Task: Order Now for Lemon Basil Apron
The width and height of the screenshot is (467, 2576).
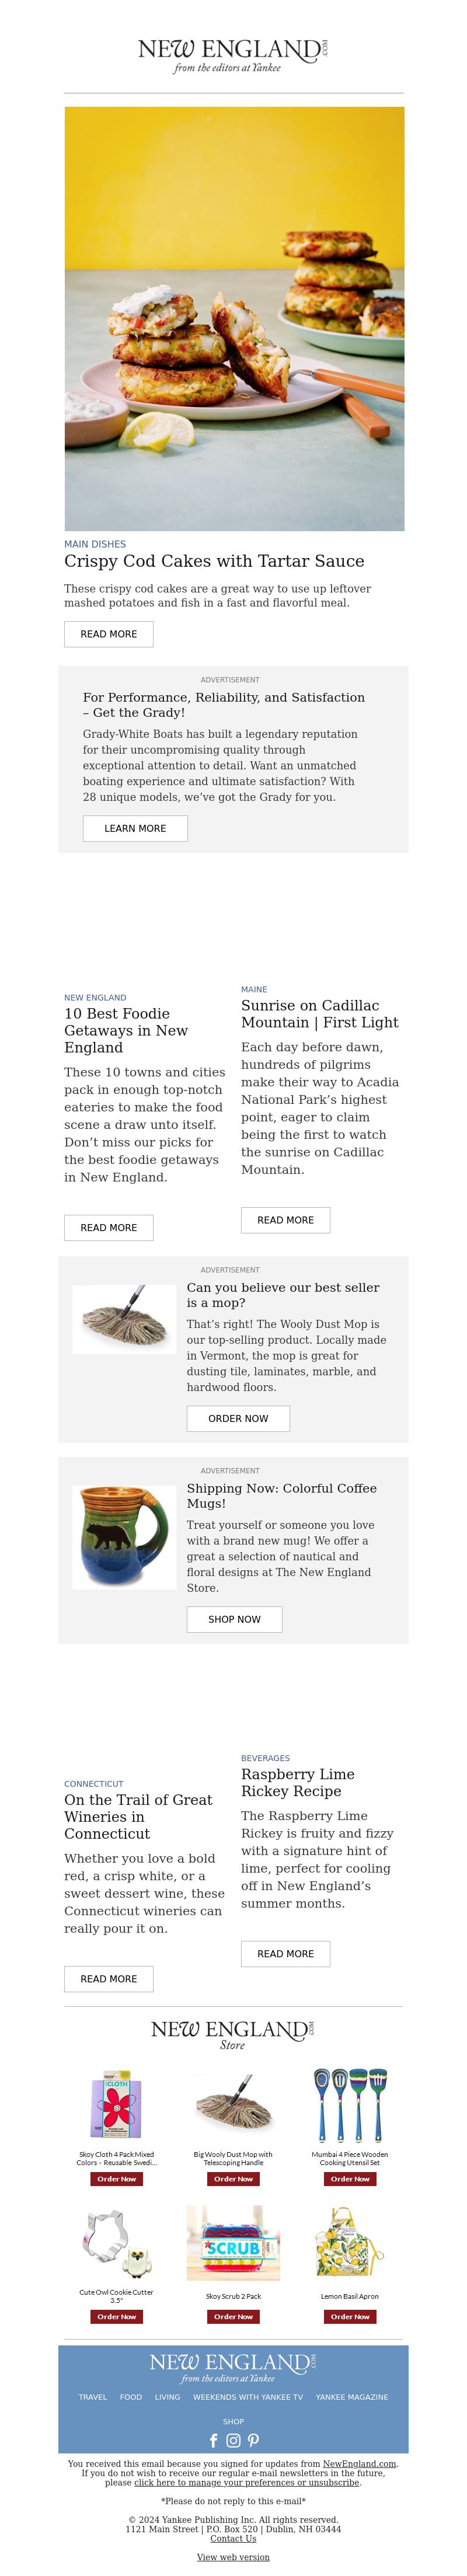Action: [350, 2316]
